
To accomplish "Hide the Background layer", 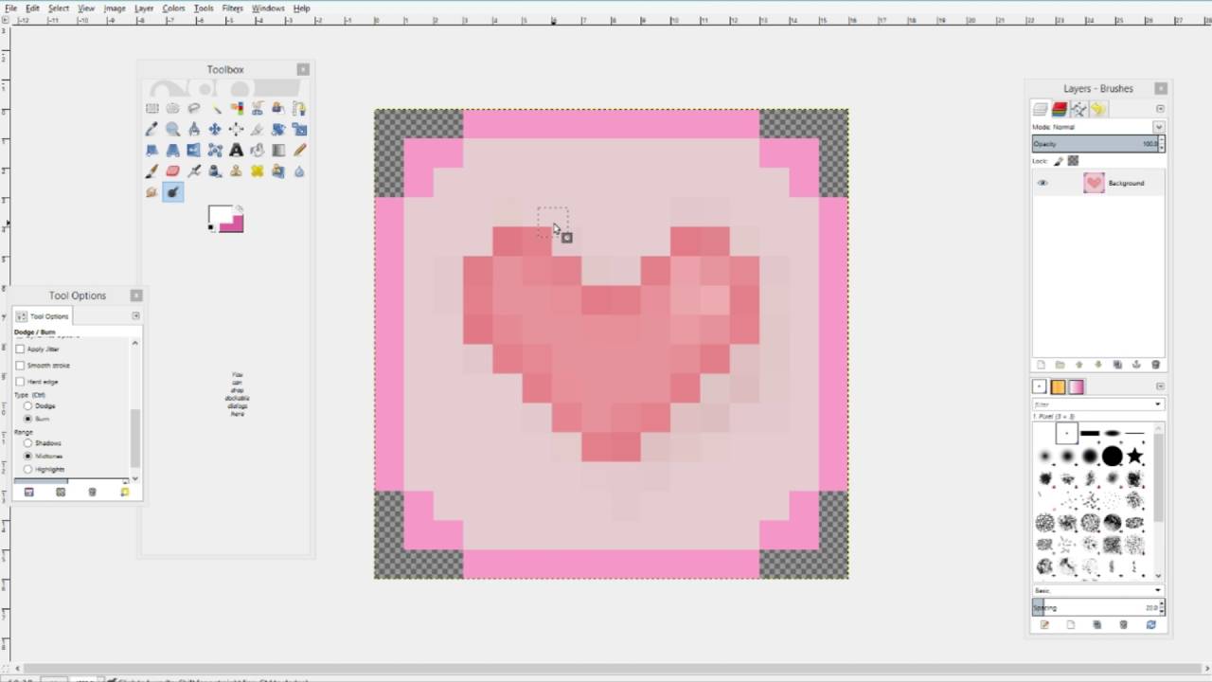I will tap(1042, 182).
